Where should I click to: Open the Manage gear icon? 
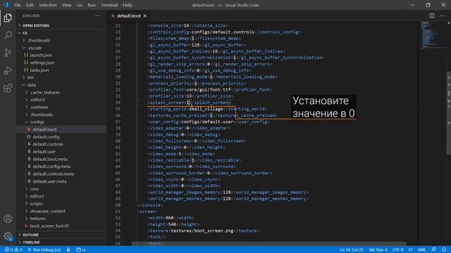click(x=8, y=236)
